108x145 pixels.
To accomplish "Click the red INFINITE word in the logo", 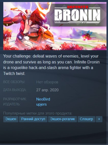I will pos(78,7).
